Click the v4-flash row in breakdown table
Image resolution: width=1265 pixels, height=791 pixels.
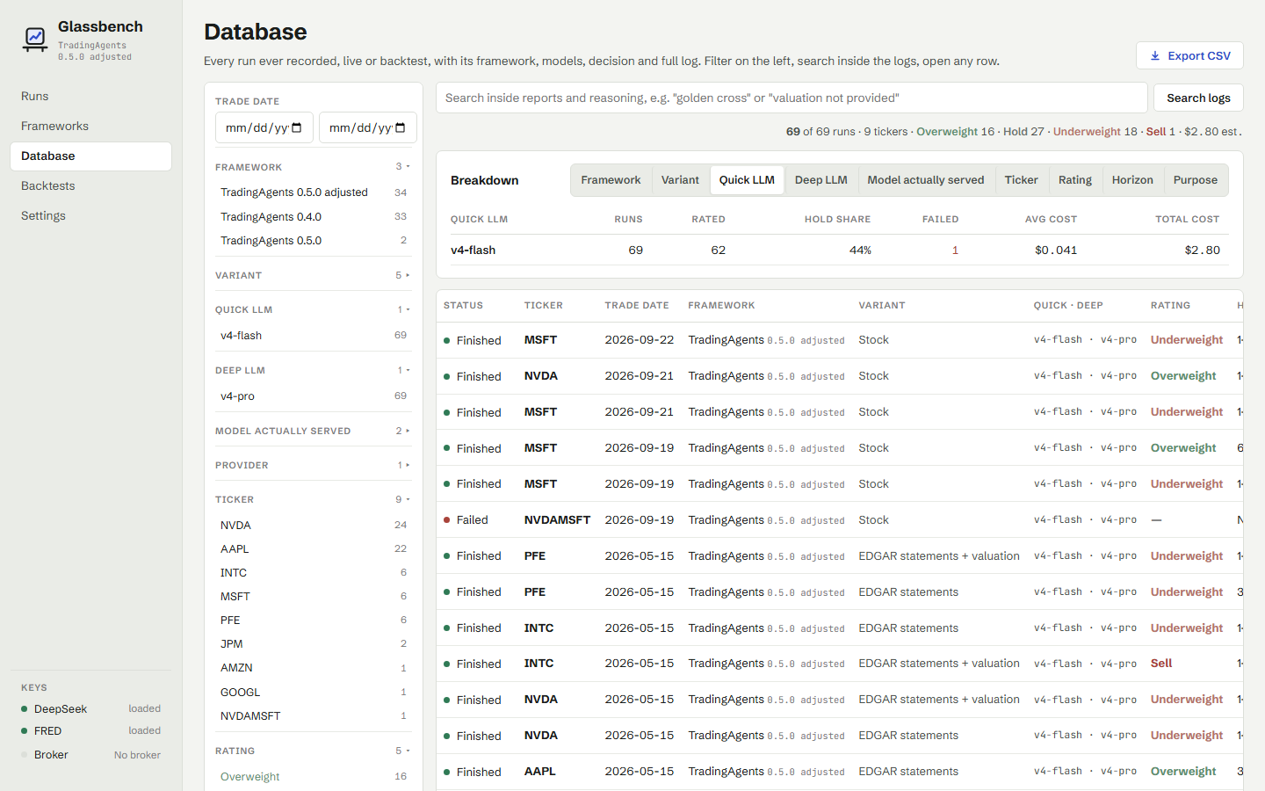click(x=840, y=250)
